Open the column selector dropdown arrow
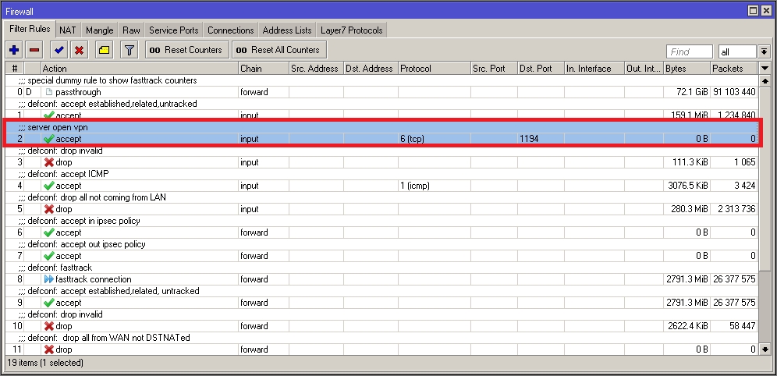Image resolution: width=777 pixels, height=376 pixels. tap(765, 69)
